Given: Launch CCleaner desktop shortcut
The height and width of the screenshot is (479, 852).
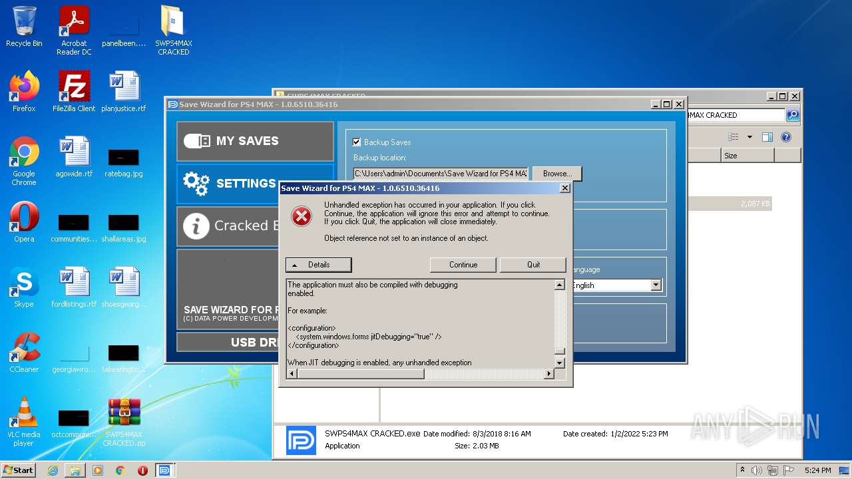Looking at the screenshot, I should click(x=24, y=353).
